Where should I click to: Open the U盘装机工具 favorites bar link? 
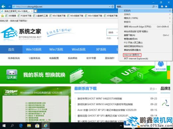click(x=40, y=16)
